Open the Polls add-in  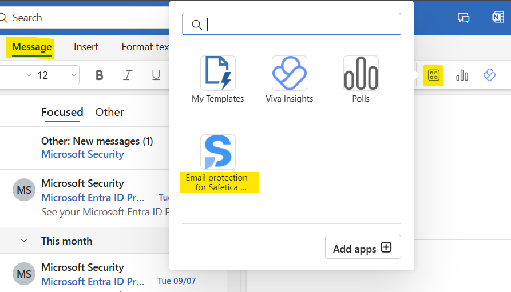(361, 73)
